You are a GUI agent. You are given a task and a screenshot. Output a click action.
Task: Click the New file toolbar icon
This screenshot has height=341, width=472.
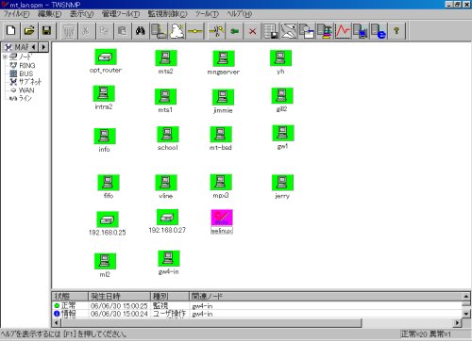click(x=11, y=31)
